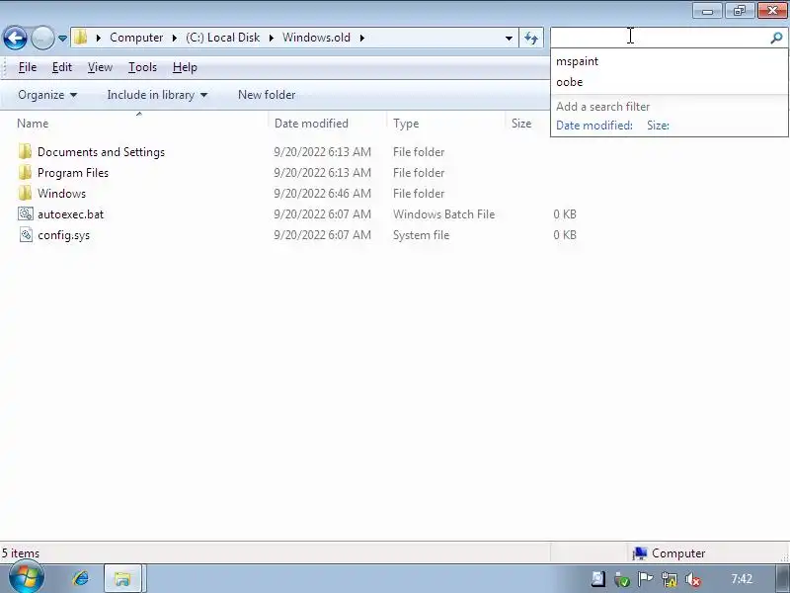Choose oobe from search suggestions
This screenshot has width=790, height=593.
point(570,82)
